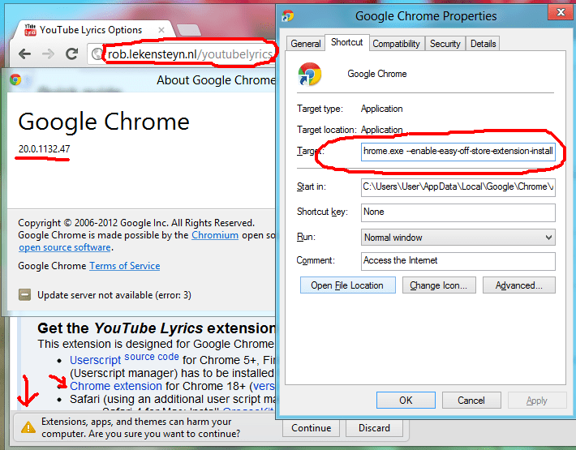Screen dimensions: 576x450
Task: Click the Chrome shortcut icon in Properties
Action: (309, 74)
